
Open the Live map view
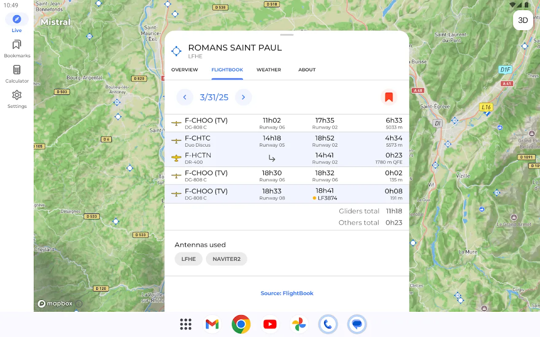pyautogui.click(x=17, y=23)
